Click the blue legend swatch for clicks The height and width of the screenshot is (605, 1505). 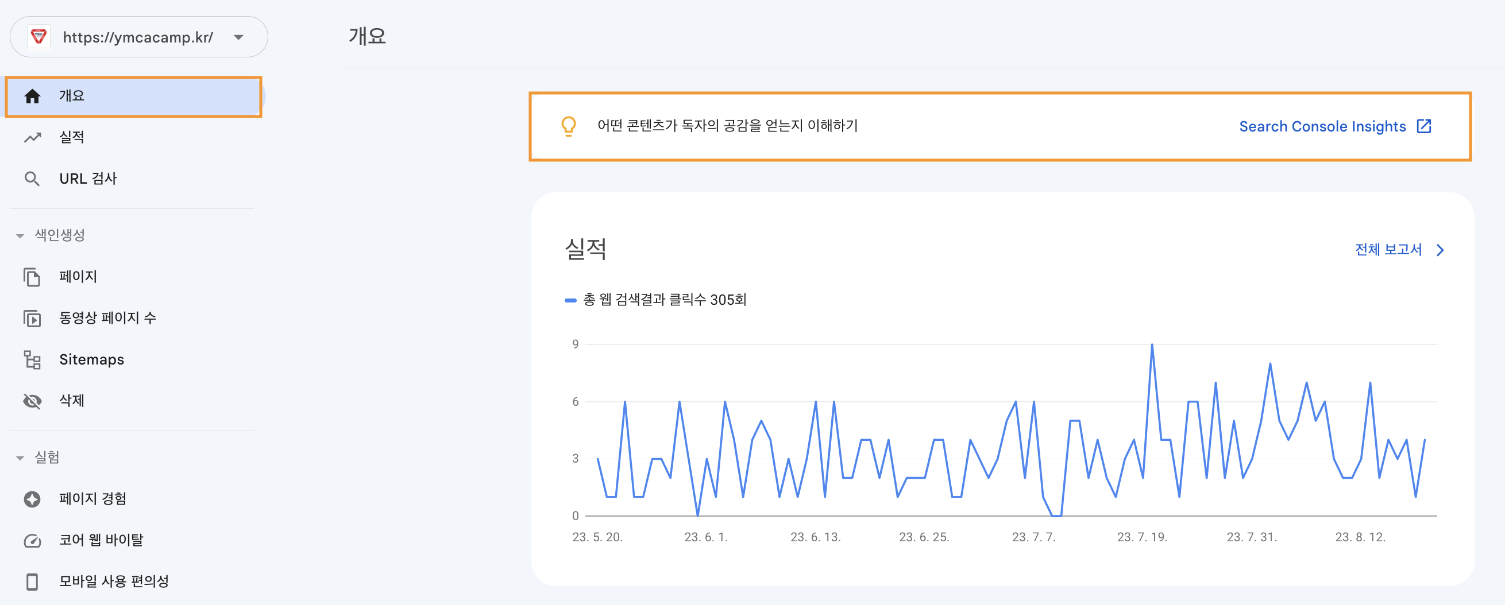[x=570, y=301]
